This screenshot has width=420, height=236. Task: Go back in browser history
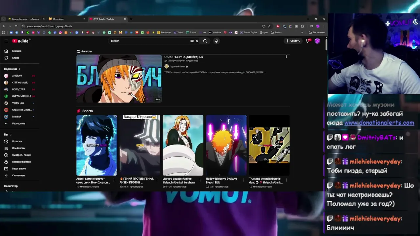tap(4, 26)
